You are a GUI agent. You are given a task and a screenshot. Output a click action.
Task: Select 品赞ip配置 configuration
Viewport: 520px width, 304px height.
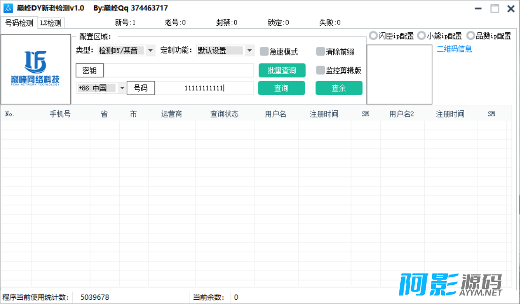coord(470,35)
